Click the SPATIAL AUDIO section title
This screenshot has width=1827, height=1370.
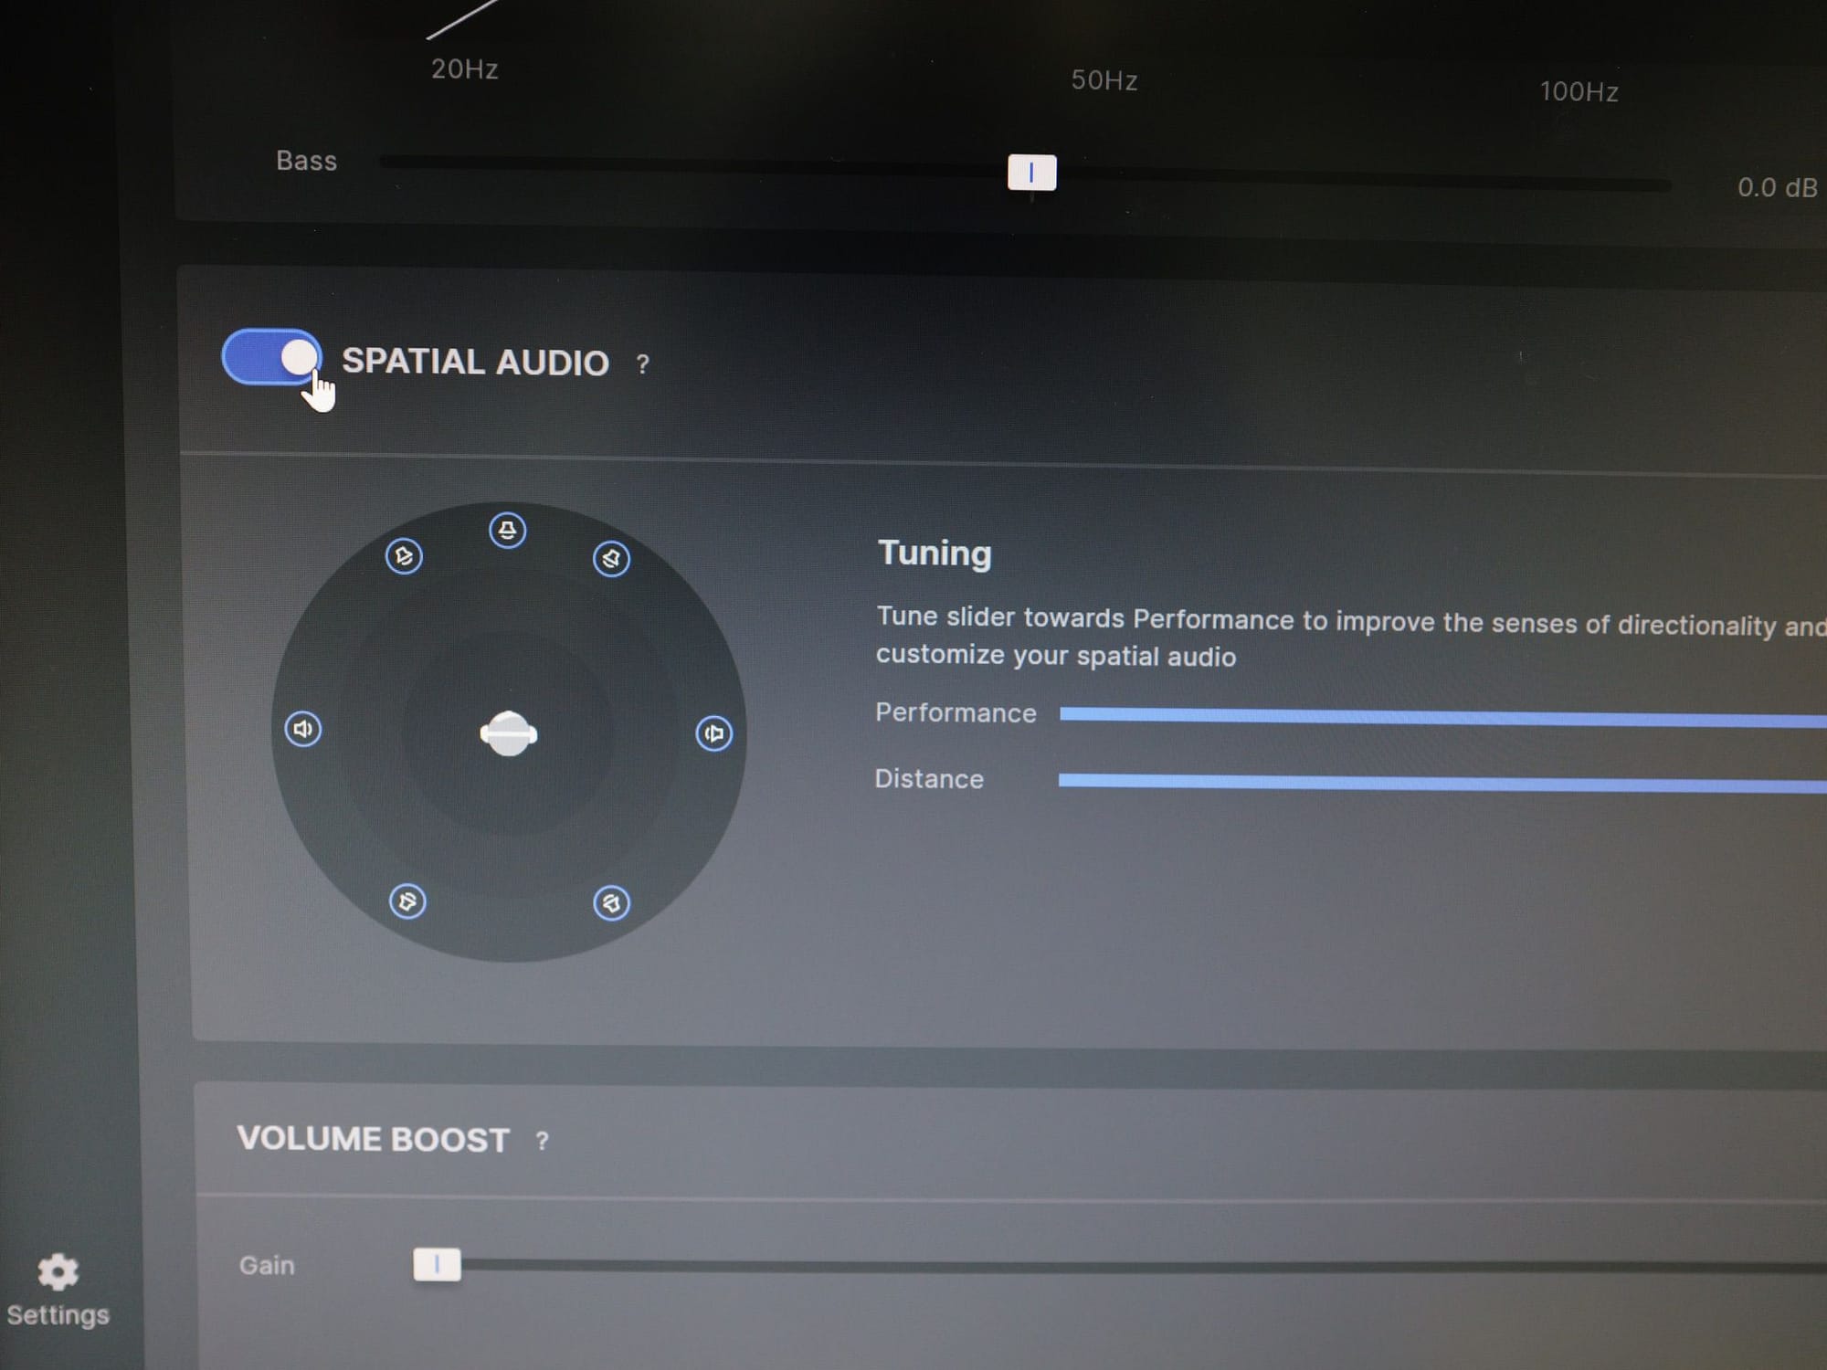tap(475, 362)
